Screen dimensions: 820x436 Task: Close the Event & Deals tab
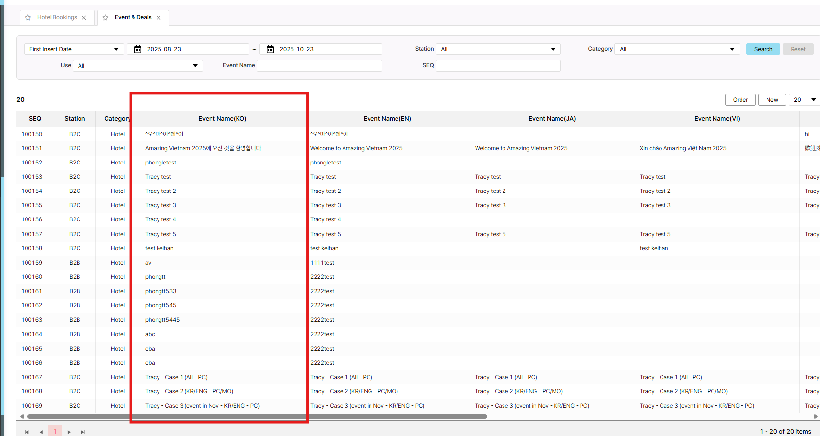pos(159,18)
